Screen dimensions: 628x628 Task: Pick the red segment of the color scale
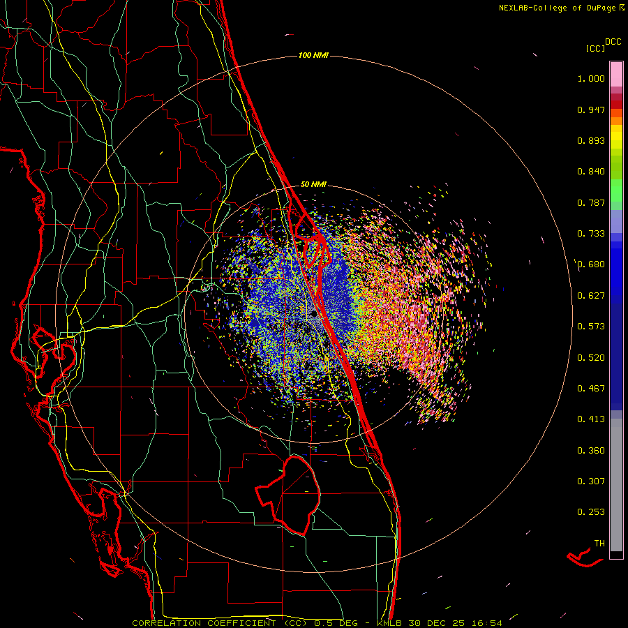616,105
